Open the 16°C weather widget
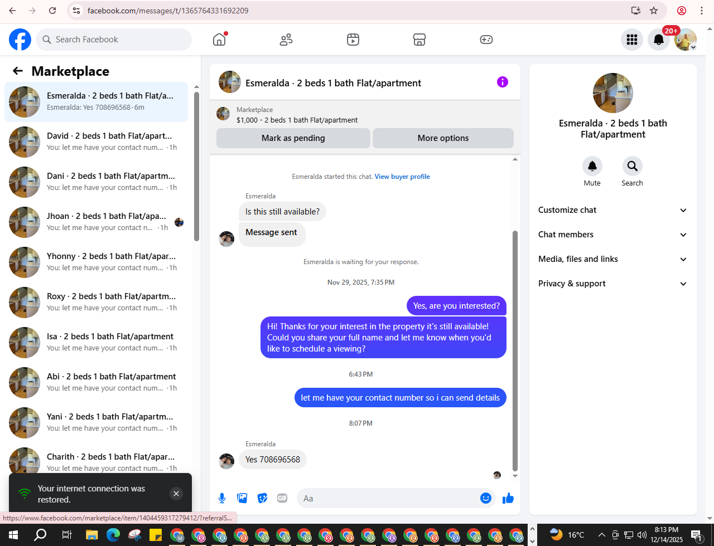The image size is (714, 546). point(567,535)
